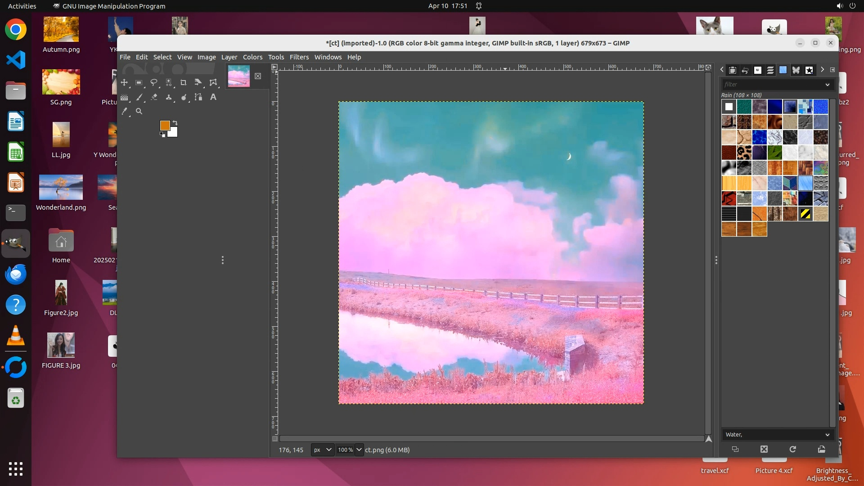The height and width of the screenshot is (486, 864).
Task: Select the Eraser tool
Action: click(154, 97)
